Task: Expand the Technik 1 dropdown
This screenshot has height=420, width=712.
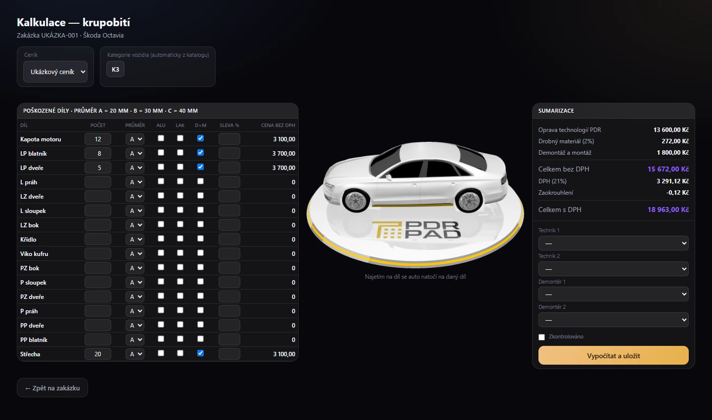Action: pyautogui.click(x=613, y=243)
